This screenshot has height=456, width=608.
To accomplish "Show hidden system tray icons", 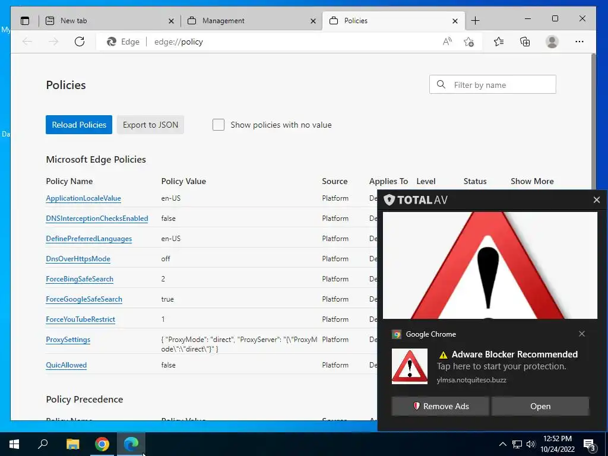I will coord(502,444).
